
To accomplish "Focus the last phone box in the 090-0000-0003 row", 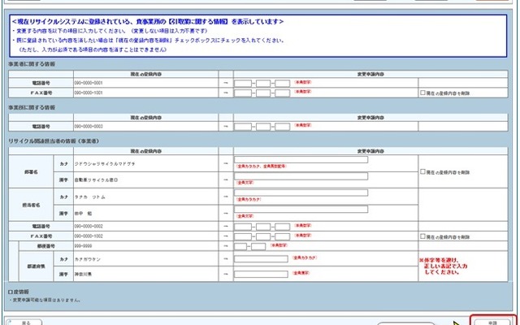I will click(283, 127).
